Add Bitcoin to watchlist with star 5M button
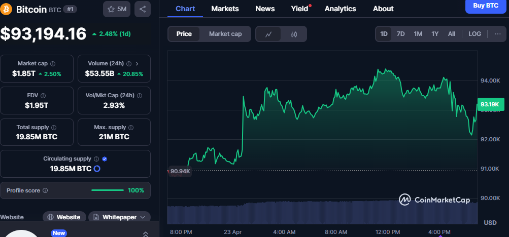Image resolution: width=509 pixels, height=237 pixels. pyautogui.click(x=117, y=9)
